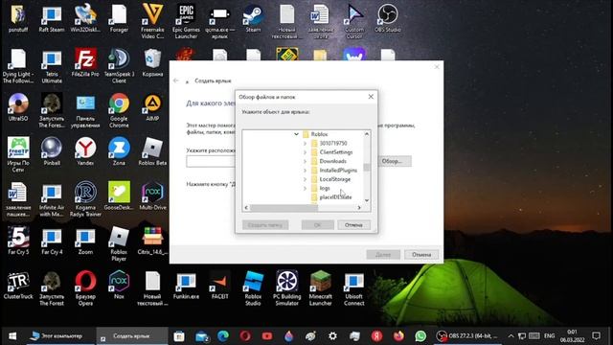The image size is (613, 345).
Task: Click the folder tree scroll-down arrow
Action: click(x=367, y=200)
